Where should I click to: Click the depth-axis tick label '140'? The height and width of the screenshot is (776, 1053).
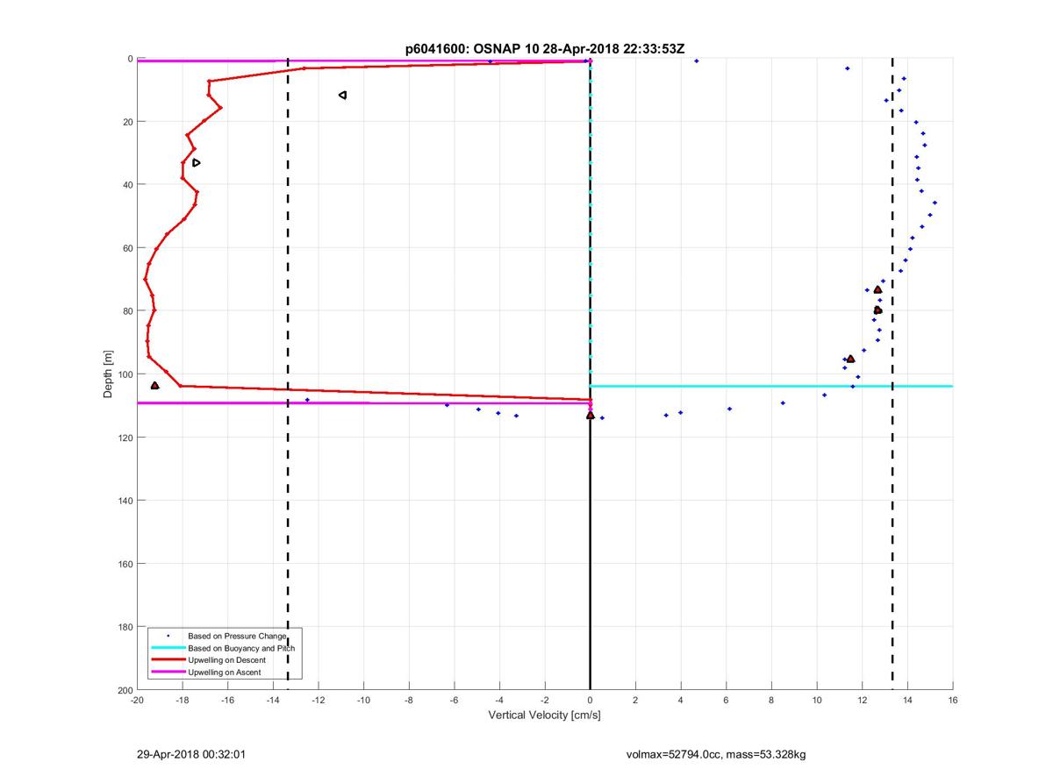pyautogui.click(x=125, y=501)
